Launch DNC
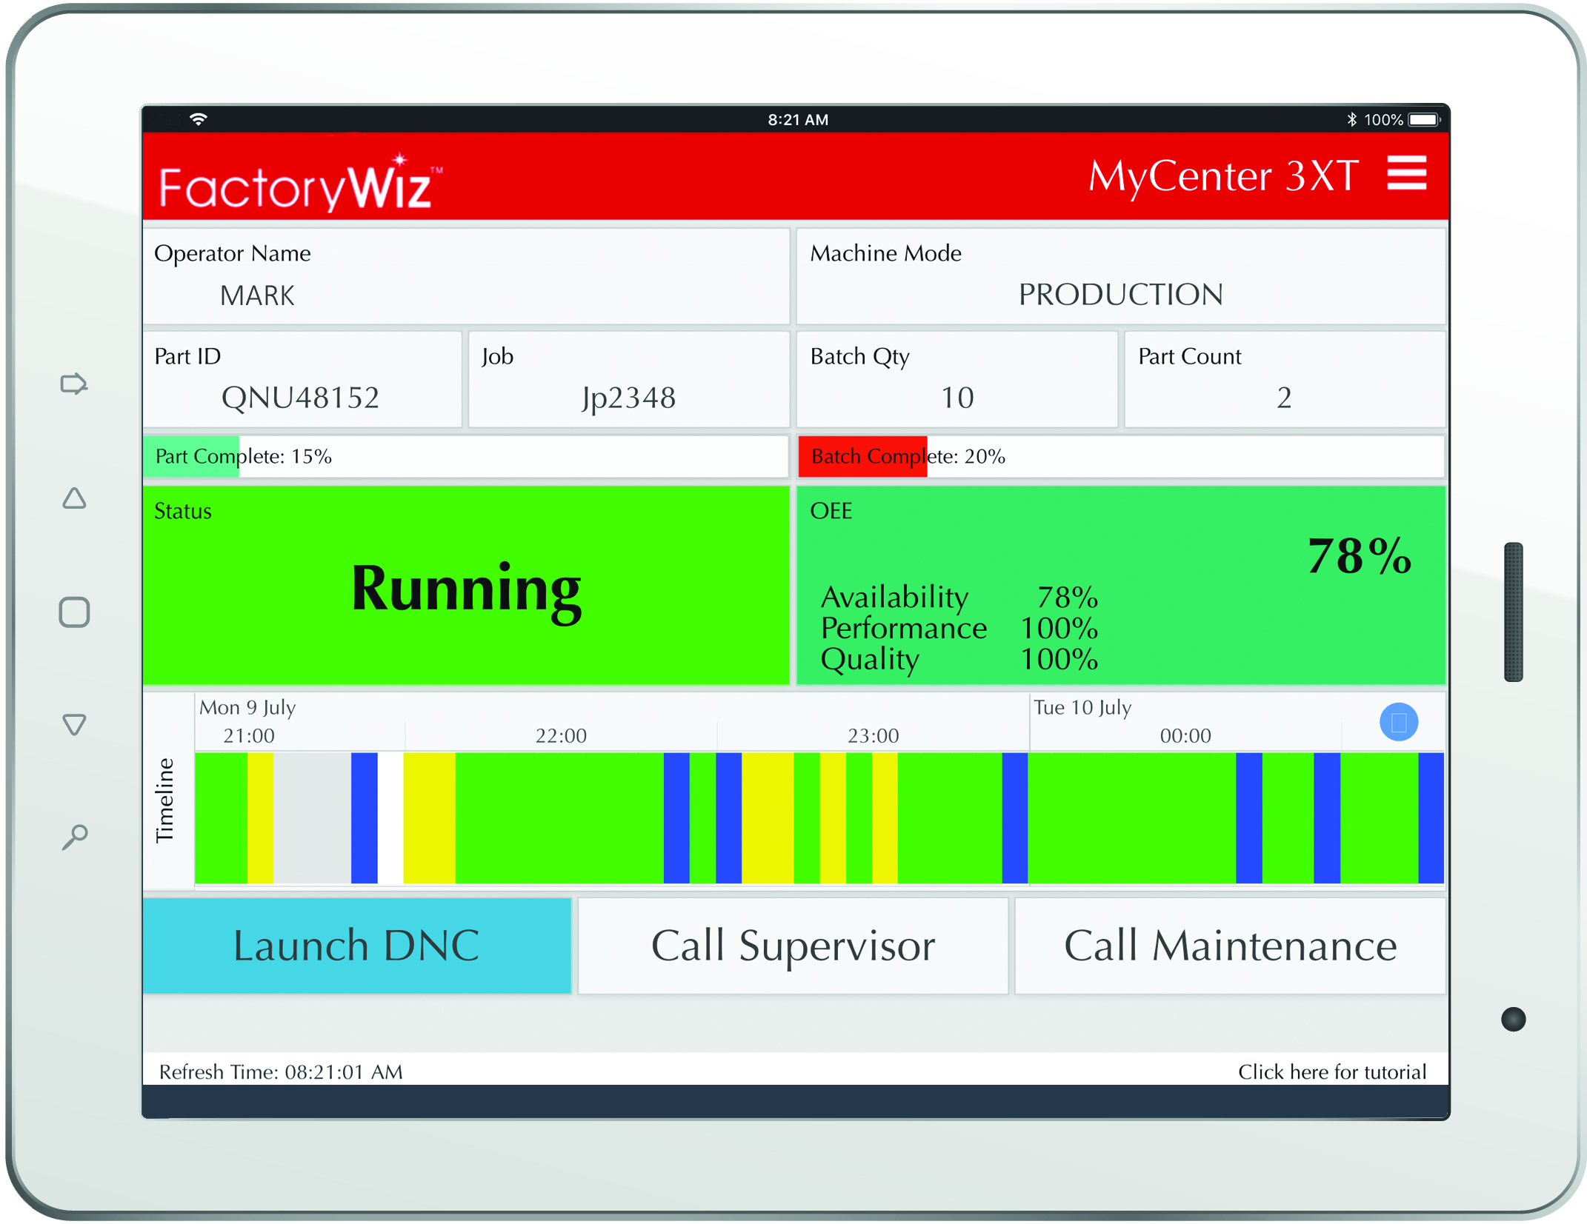1587x1224 pixels. click(x=356, y=946)
